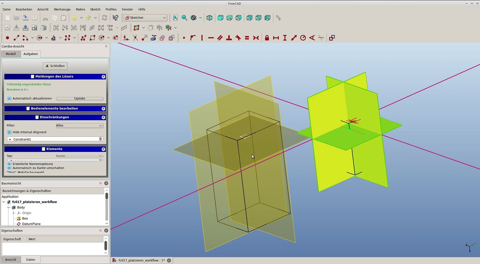
Task: Toggle the Automatisch aktualisieren checkbox
Action: (10, 99)
